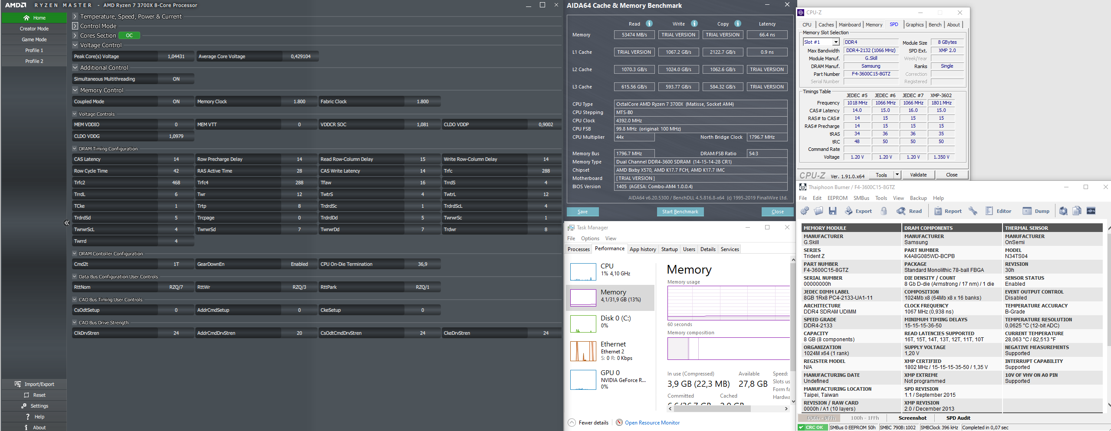Screen dimensions: 1111x431
Task: Click Open Resource Monitor link
Action: tap(652, 423)
